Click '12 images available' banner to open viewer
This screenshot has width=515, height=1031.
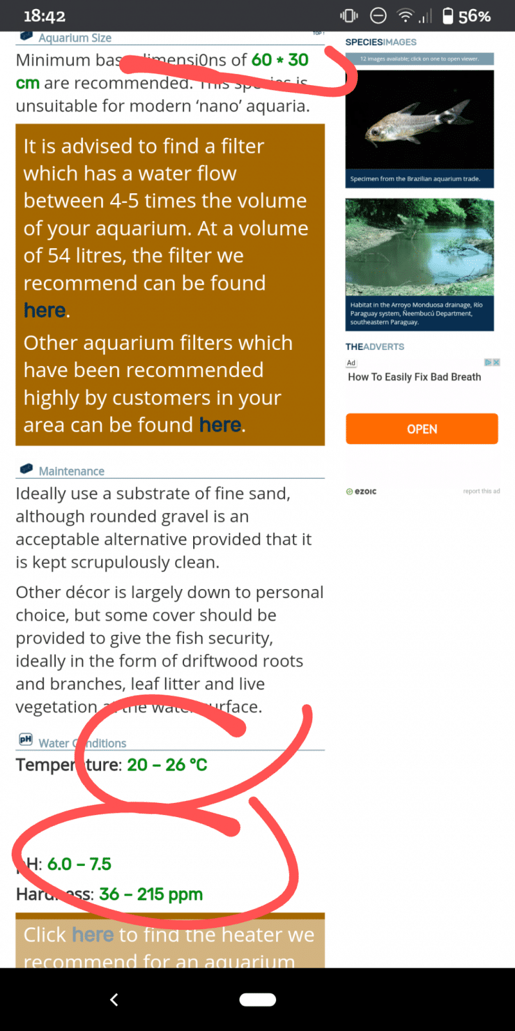tap(419, 59)
